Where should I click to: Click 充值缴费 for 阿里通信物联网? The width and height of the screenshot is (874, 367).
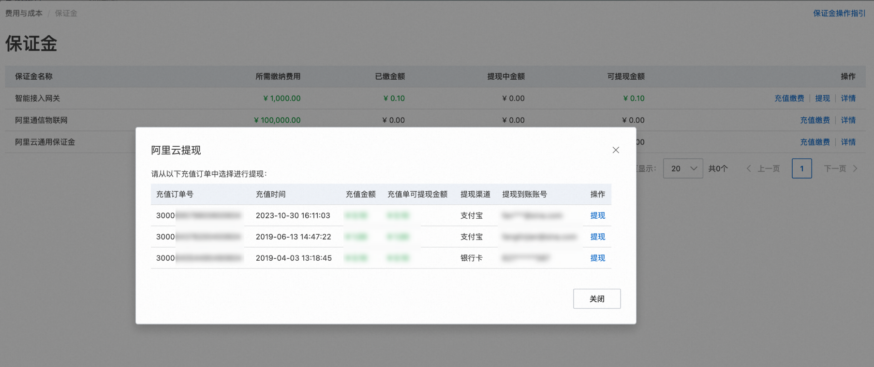[815, 120]
